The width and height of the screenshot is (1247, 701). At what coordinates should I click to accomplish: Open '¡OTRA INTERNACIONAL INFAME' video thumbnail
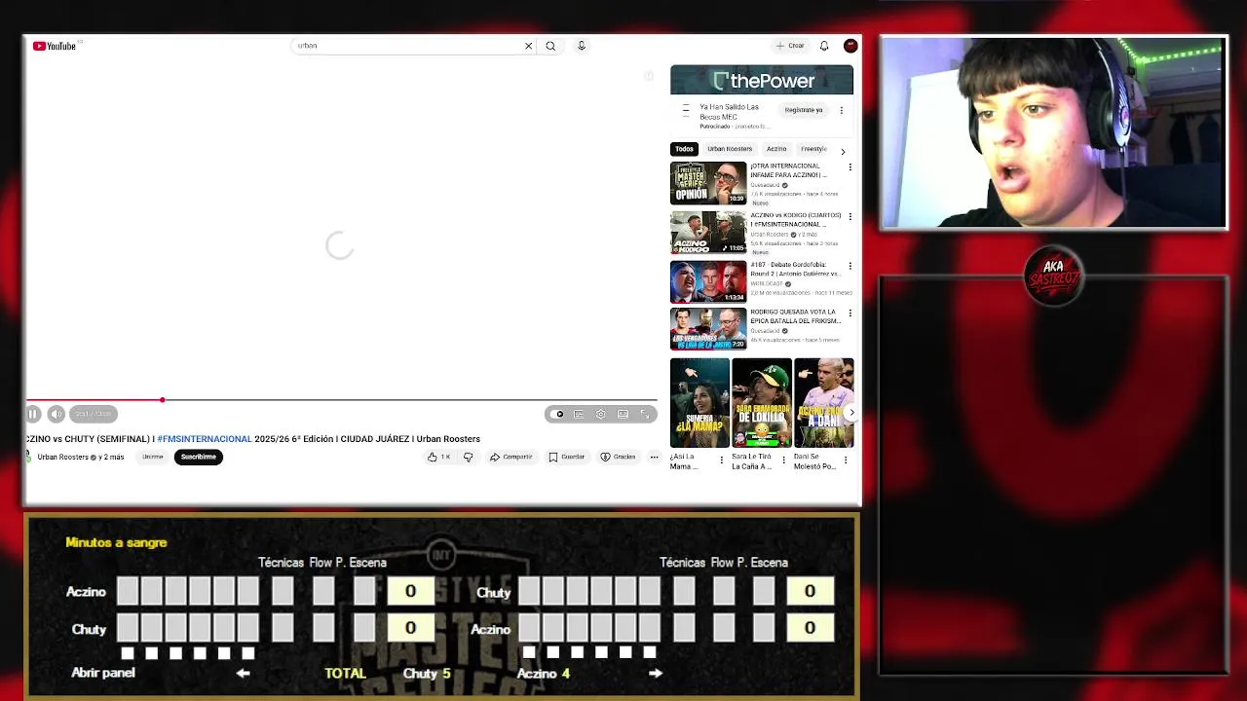coord(708,183)
